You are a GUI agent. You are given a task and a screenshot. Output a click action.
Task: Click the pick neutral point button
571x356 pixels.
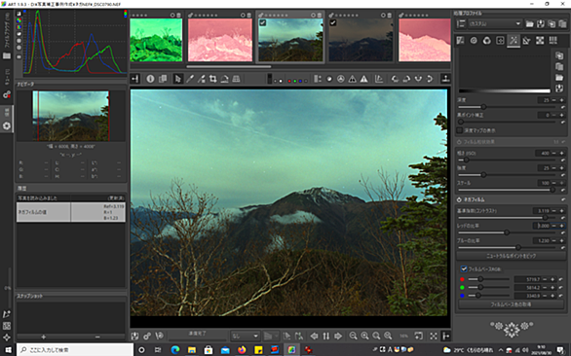[511, 256]
